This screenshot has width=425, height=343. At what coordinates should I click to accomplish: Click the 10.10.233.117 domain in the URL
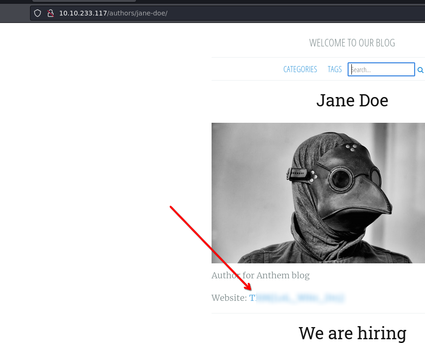83,13
